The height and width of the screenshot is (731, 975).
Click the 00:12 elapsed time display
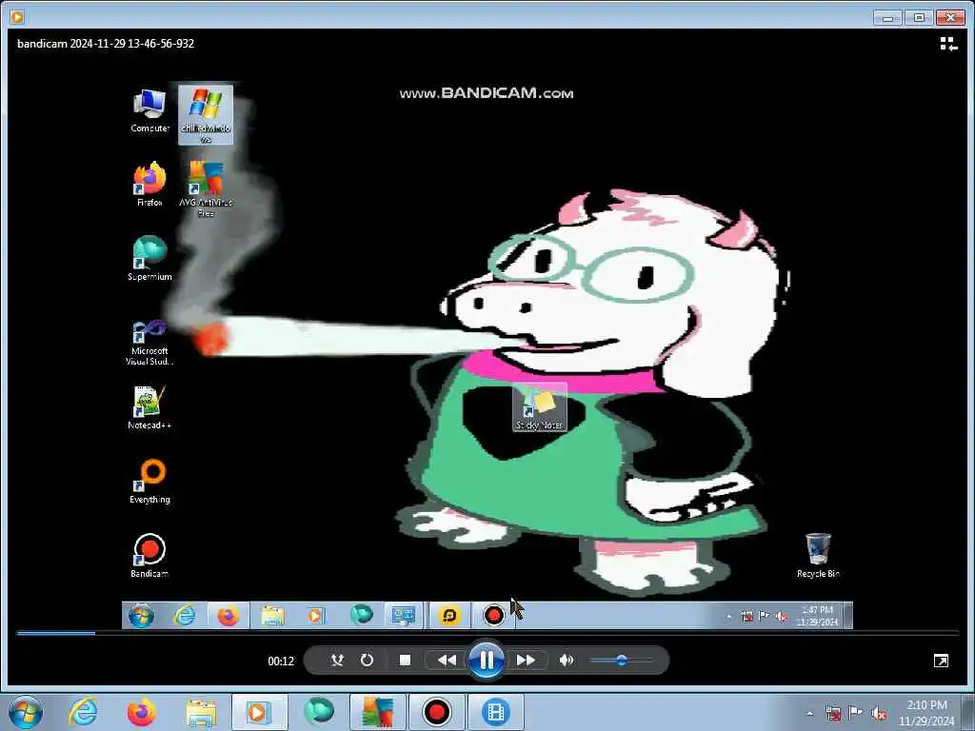coord(281,662)
